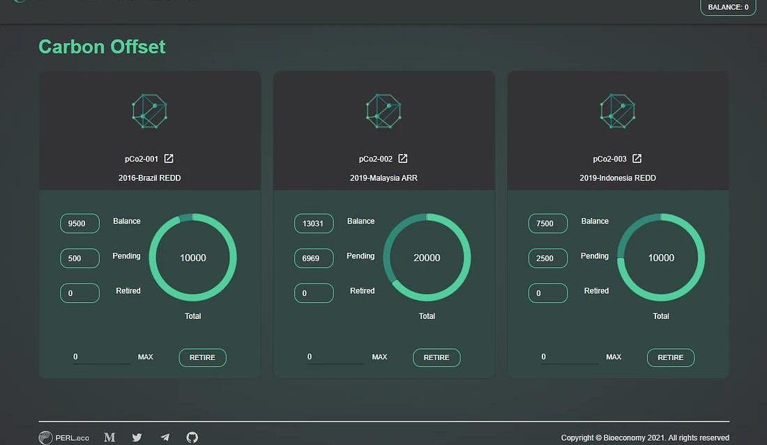The height and width of the screenshot is (445, 767).
Task: Click MAX for the pCo2-002 retire amount
Action: pos(379,357)
